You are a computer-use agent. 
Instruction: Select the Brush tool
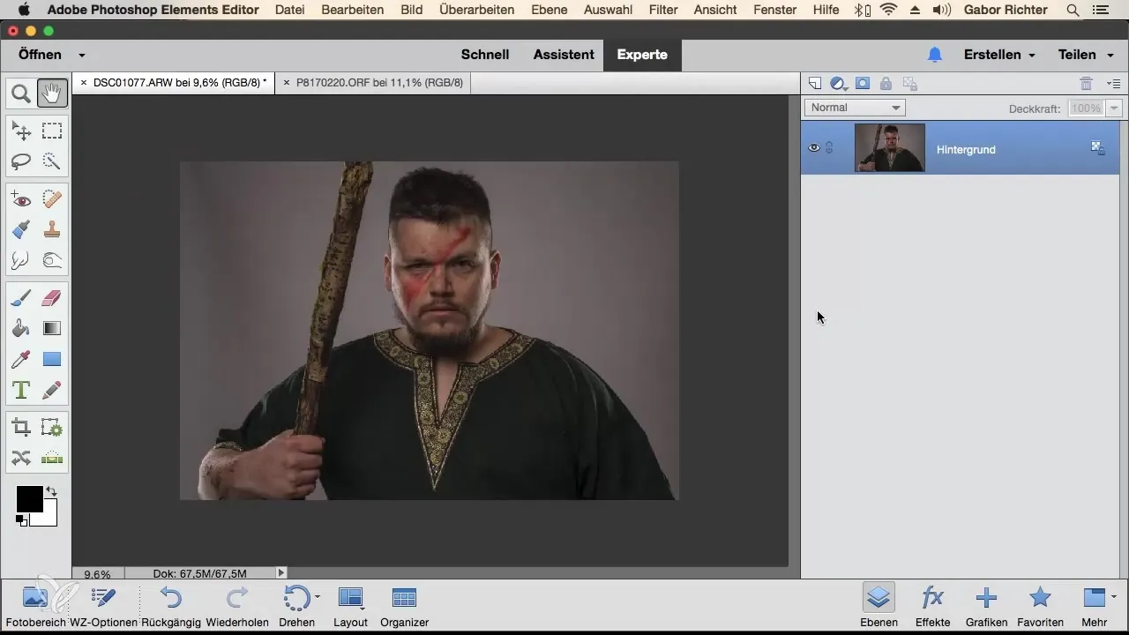[21, 299]
